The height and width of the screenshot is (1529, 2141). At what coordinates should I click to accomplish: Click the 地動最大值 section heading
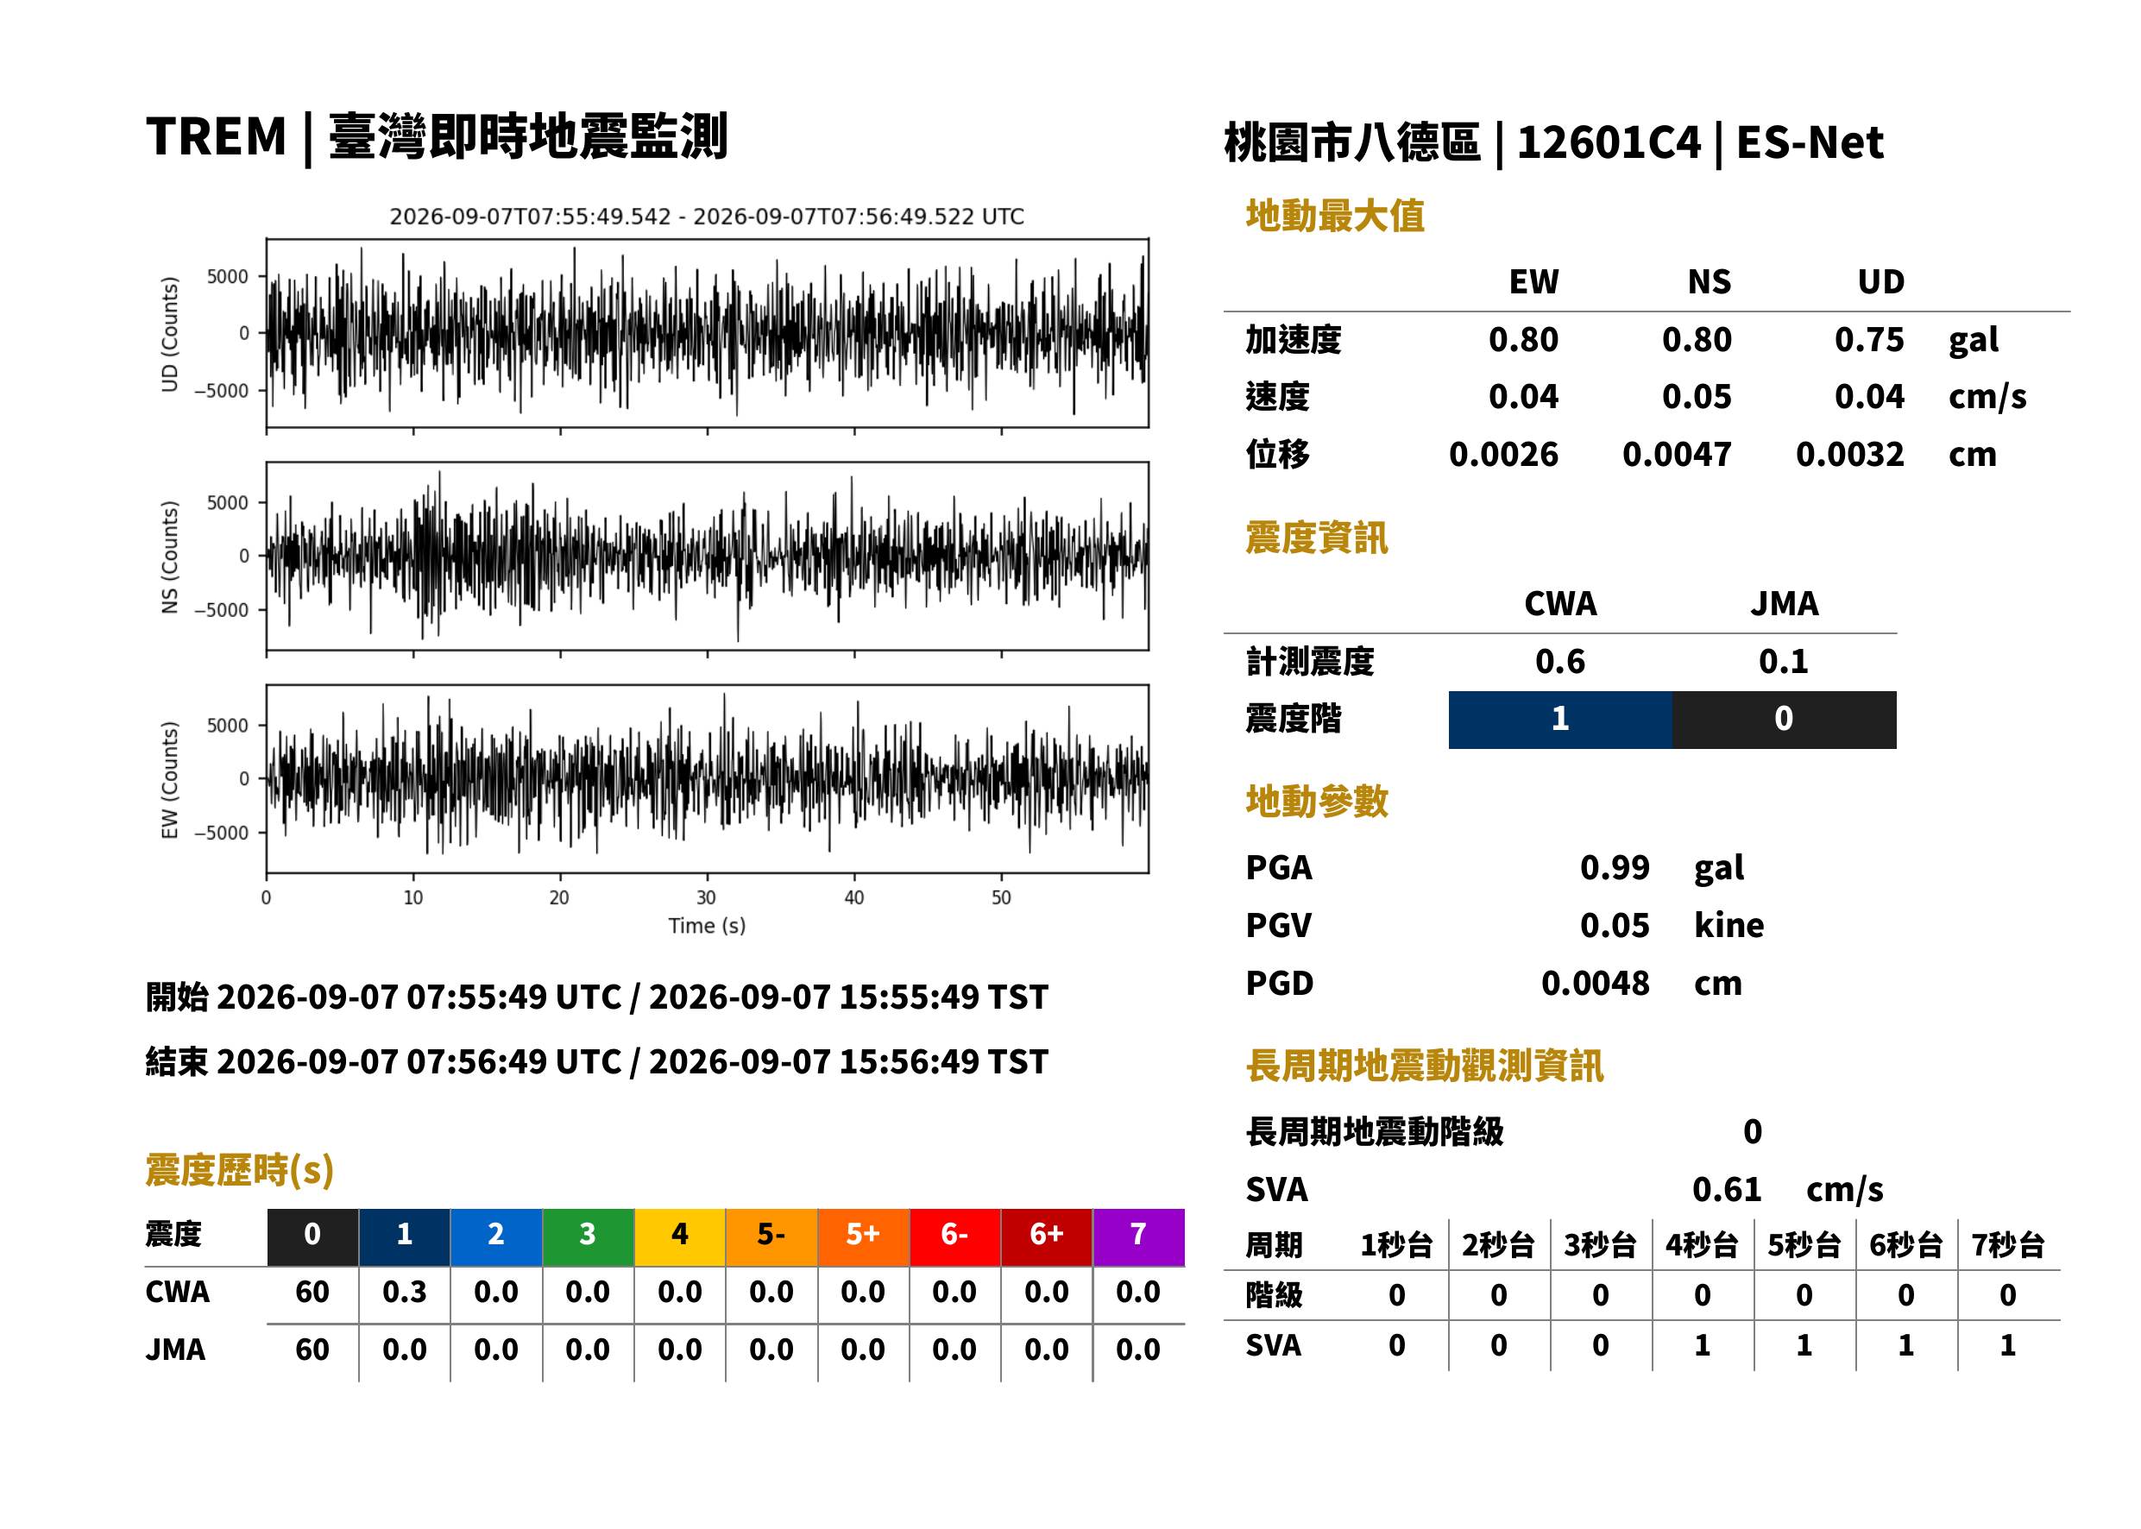[x=1334, y=216]
